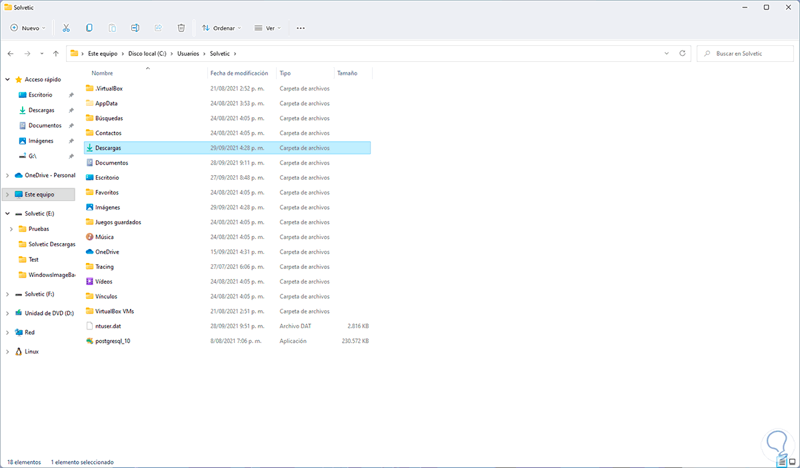This screenshot has height=468, width=800.
Task: Click Disco local (C:) in breadcrumb
Action: (147, 53)
